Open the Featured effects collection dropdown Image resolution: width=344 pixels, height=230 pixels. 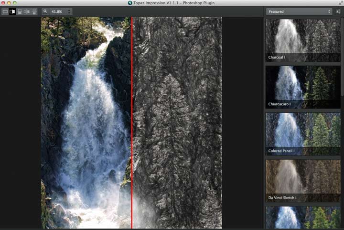pyautogui.click(x=299, y=11)
